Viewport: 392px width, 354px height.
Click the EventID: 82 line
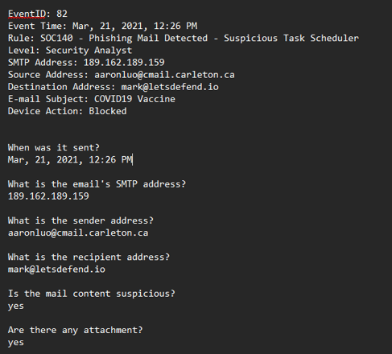38,14
